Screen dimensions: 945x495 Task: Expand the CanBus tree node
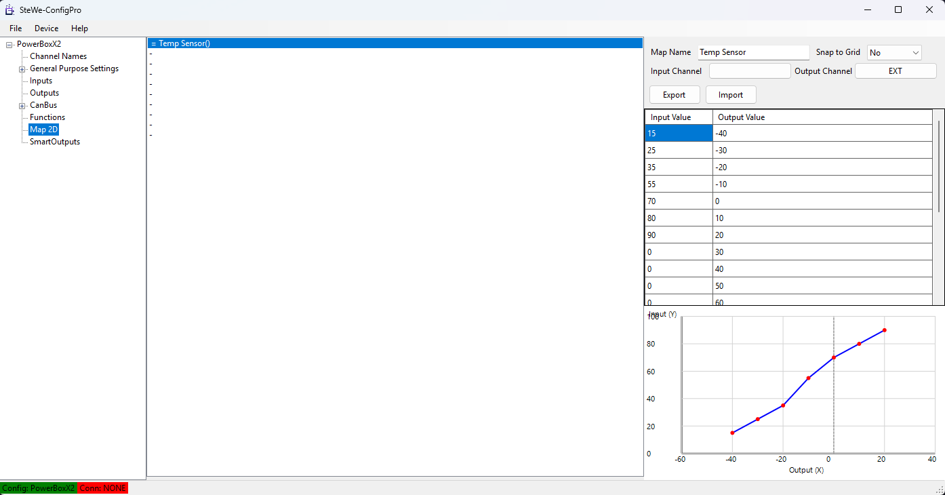pyautogui.click(x=22, y=106)
